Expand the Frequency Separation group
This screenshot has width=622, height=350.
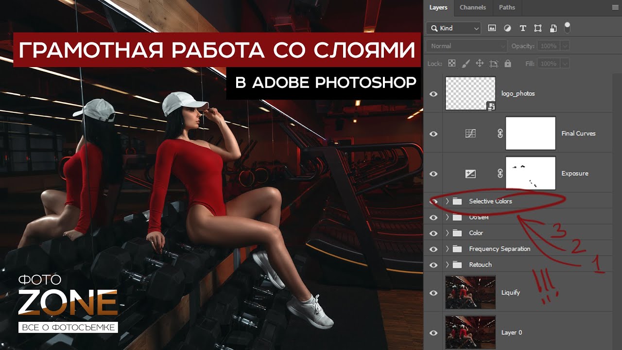447,249
